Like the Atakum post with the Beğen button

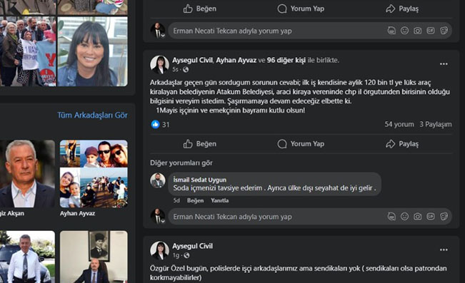coord(199,144)
